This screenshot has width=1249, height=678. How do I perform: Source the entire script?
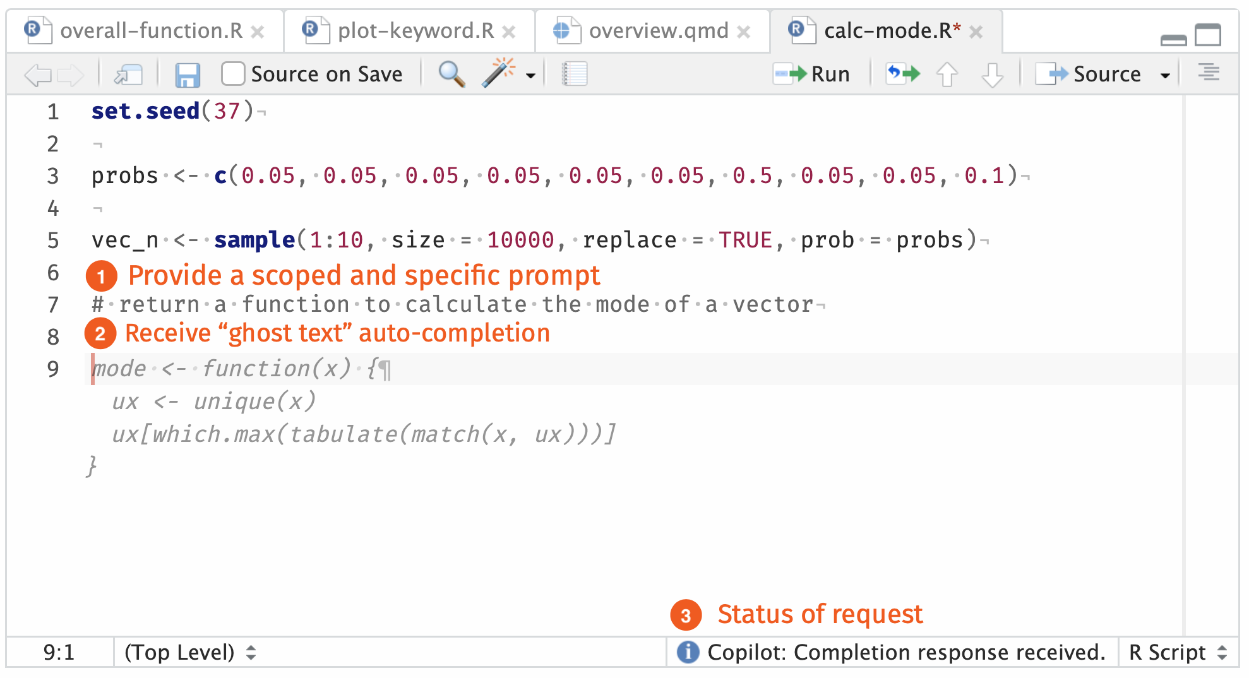[1099, 73]
